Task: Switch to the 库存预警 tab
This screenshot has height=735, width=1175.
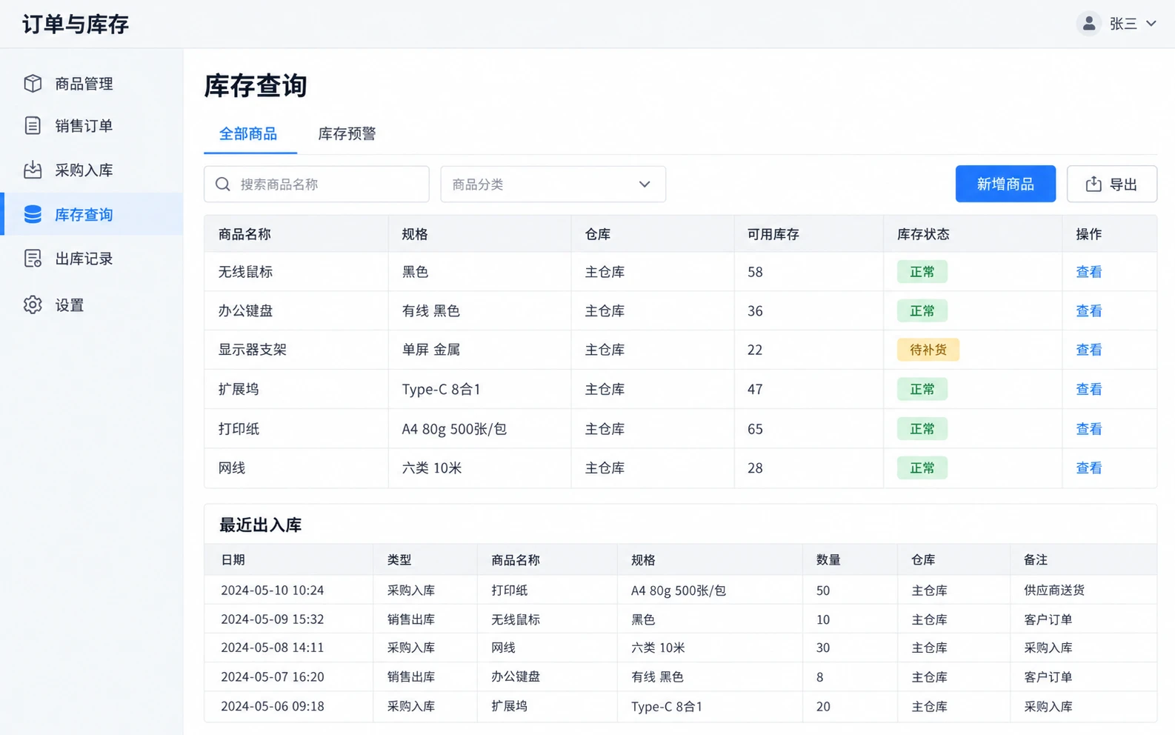Action: click(x=347, y=134)
